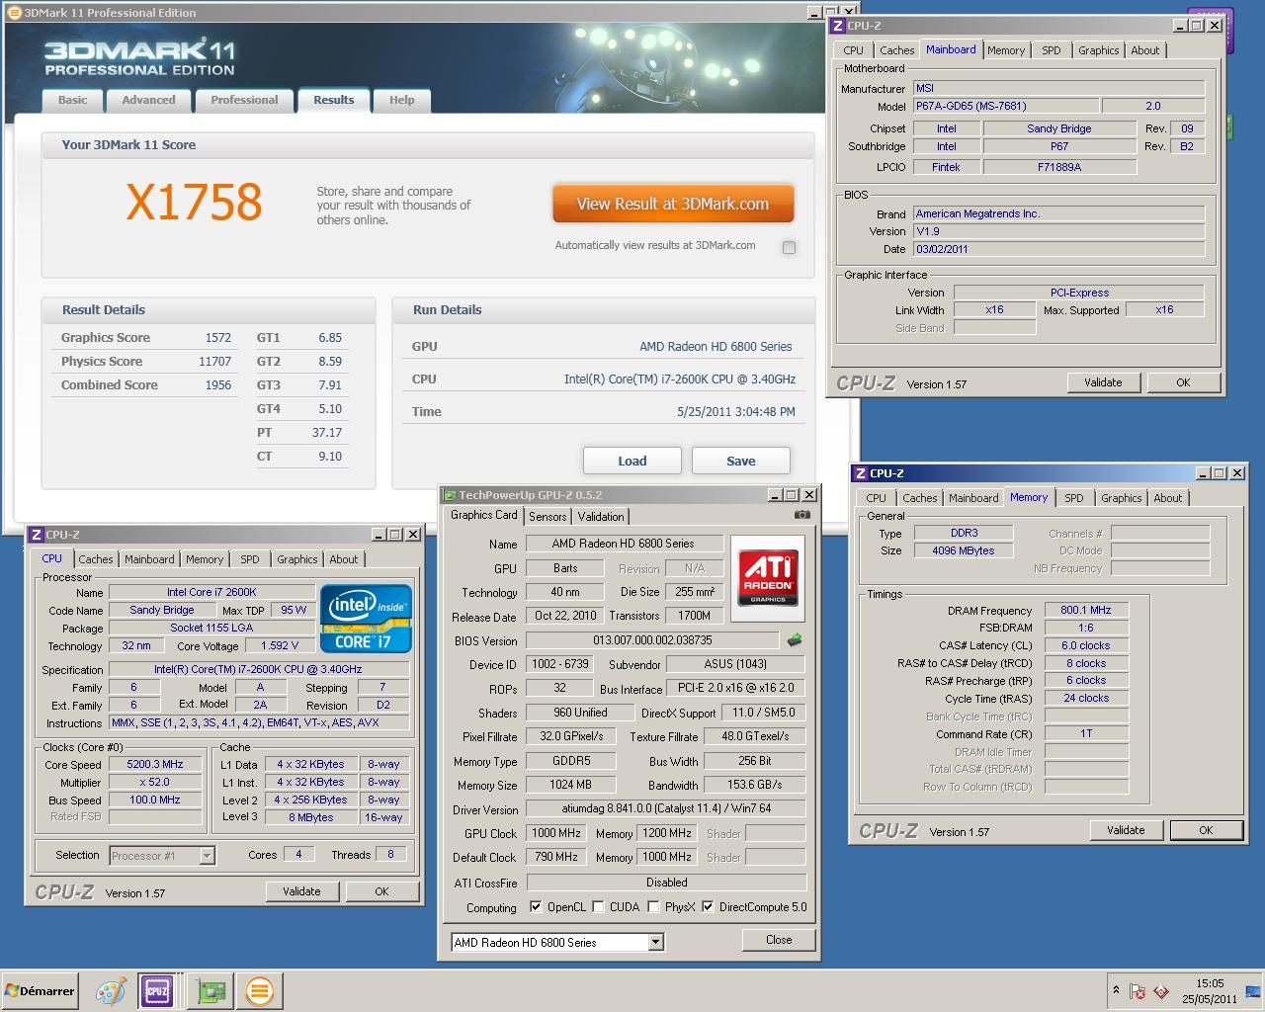
Task: Click Validate in CPU-Z CPU window
Action: tap(301, 891)
